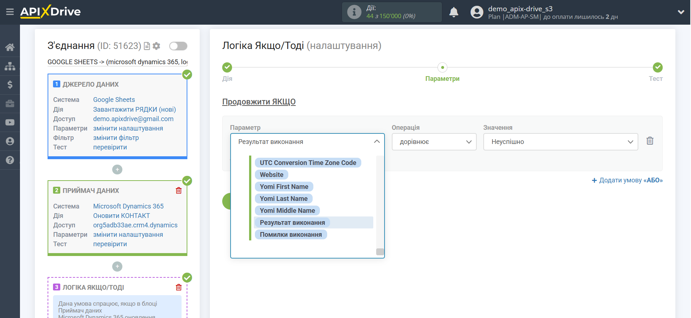
Task: Click the 'ДЖЕРЕЛО ДАНИХ' block header
Action: [x=90, y=84]
